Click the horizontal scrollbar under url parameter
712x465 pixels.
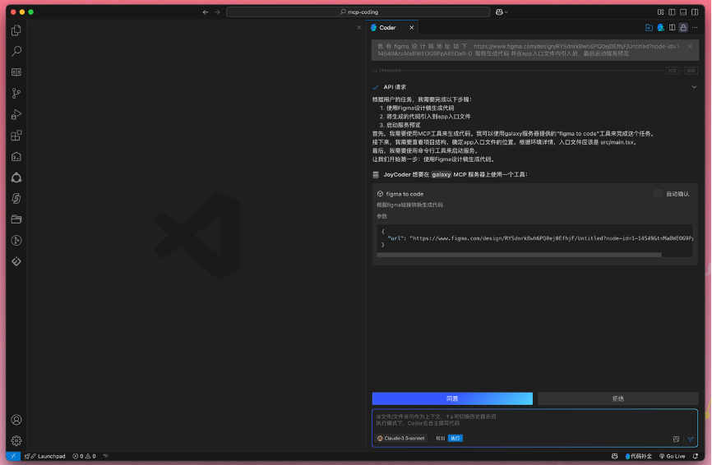click(x=519, y=255)
